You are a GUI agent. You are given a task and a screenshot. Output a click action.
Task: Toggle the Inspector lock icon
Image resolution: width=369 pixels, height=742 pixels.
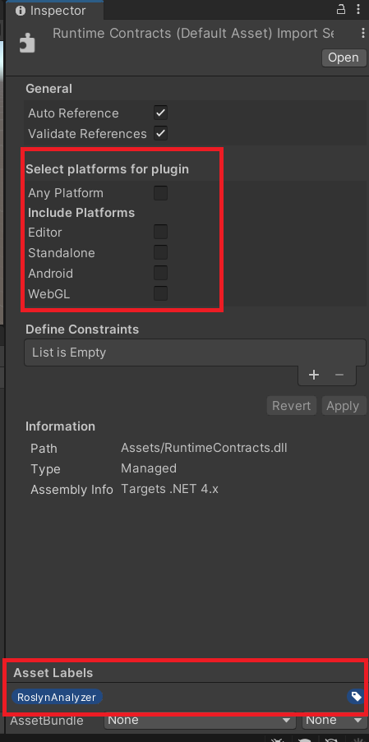click(340, 10)
